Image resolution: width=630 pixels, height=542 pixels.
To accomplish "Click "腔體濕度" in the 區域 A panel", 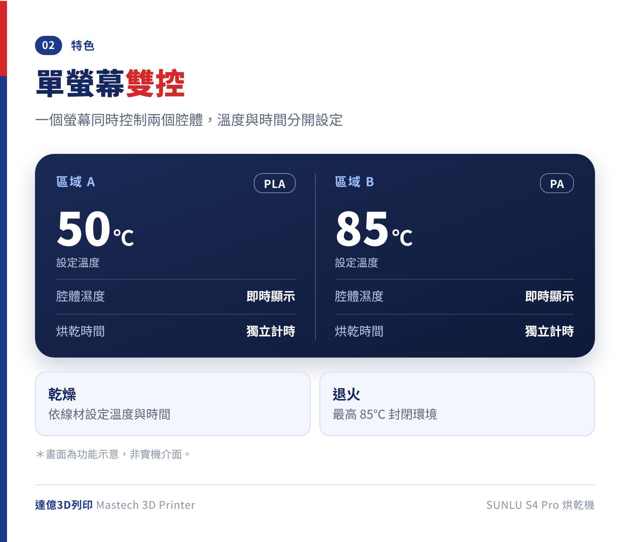I will [x=80, y=296].
